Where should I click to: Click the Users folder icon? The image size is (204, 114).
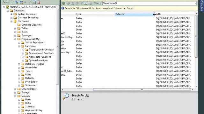click(23, 99)
